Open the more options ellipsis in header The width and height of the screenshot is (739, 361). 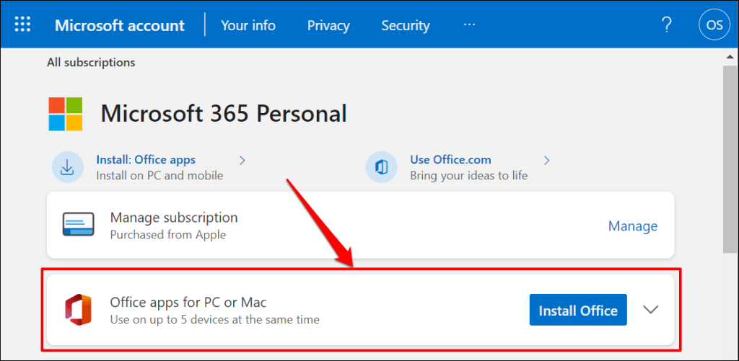469,25
